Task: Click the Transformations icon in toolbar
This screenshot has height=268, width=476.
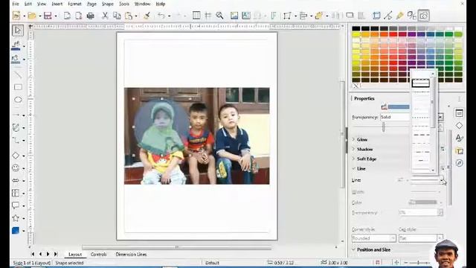Action: (x=287, y=16)
